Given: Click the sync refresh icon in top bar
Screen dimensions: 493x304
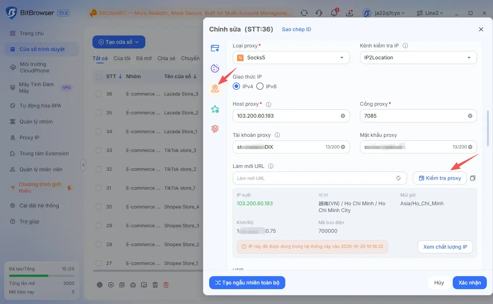Looking at the screenshot, I should tap(304, 13).
